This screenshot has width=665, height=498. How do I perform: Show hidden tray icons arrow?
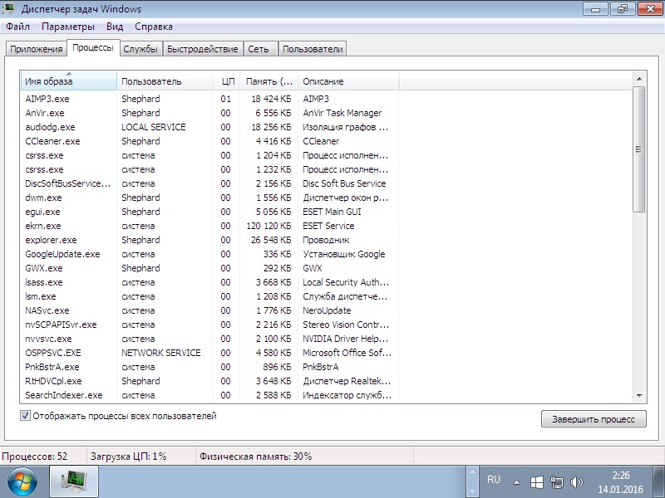pyautogui.click(x=516, y=482)
